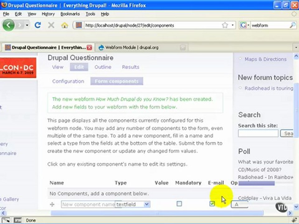Click the DrupalCon DC banner image
Viewport: 299px width, 224px height.
18,68
